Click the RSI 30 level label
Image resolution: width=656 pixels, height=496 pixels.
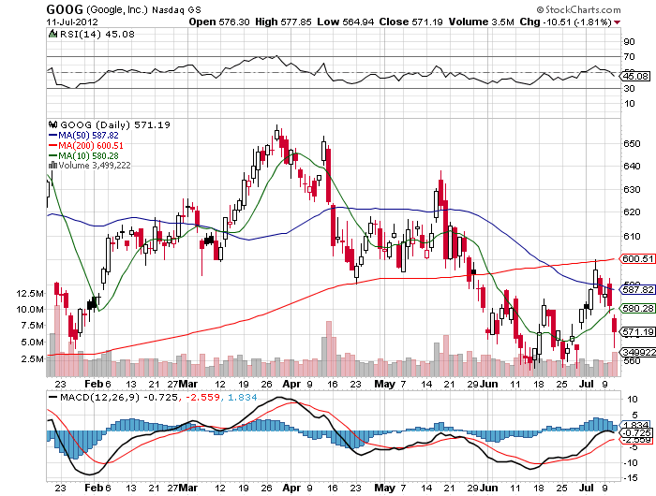[x=629, y=89]
